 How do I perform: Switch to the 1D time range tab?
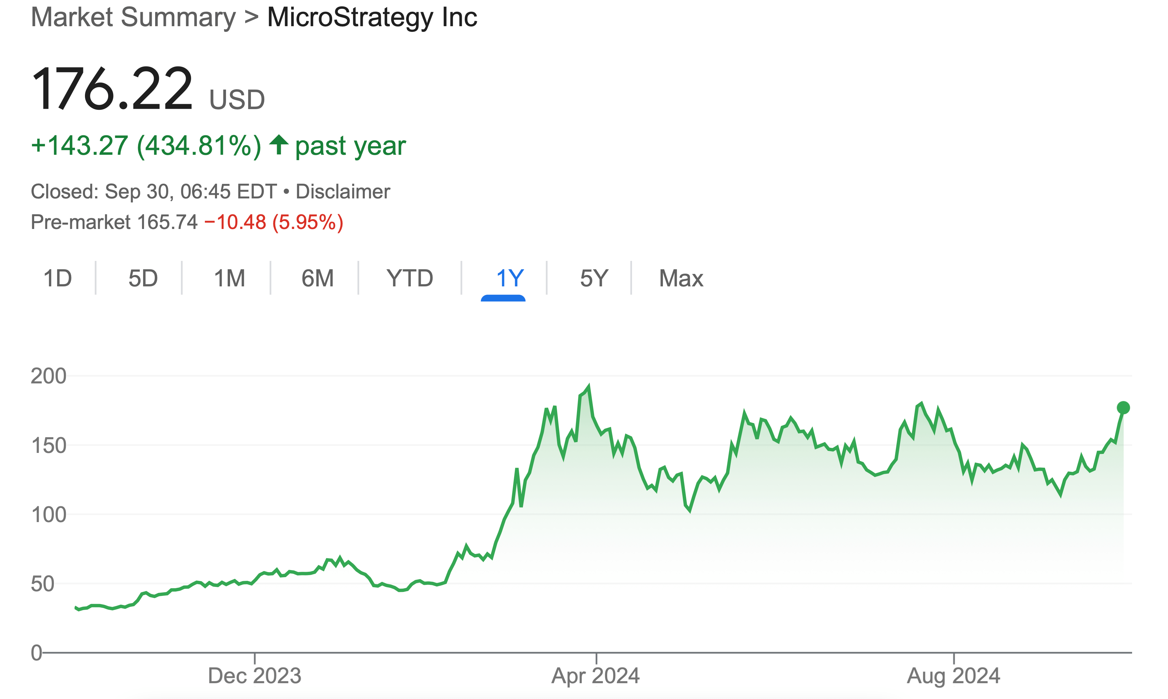[57, 278]
